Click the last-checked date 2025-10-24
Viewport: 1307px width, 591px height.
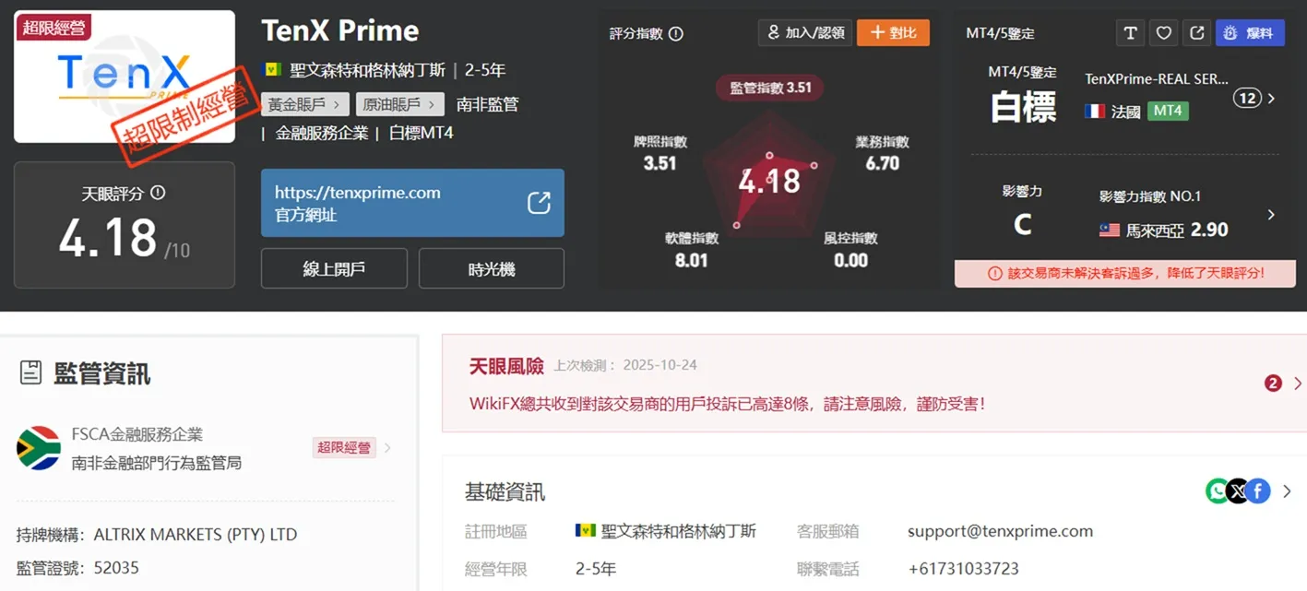coord(659,365)
